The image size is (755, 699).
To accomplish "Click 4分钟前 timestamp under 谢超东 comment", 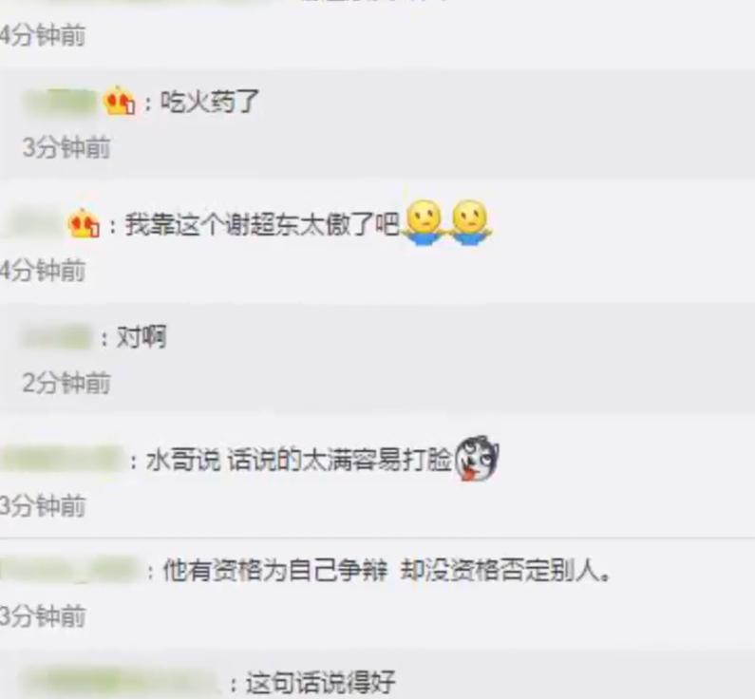I will point(43,270).
